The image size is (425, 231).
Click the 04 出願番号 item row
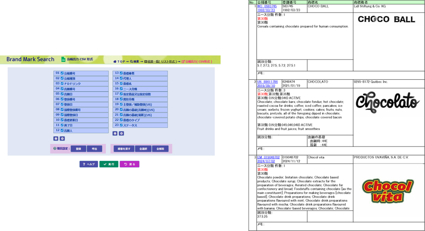tap(81, 89)
